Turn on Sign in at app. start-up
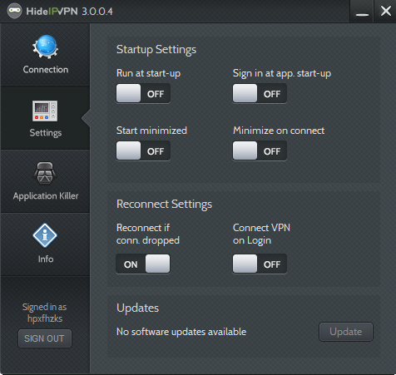The width and height of the screenshot is (396, 375). point(260,94)
